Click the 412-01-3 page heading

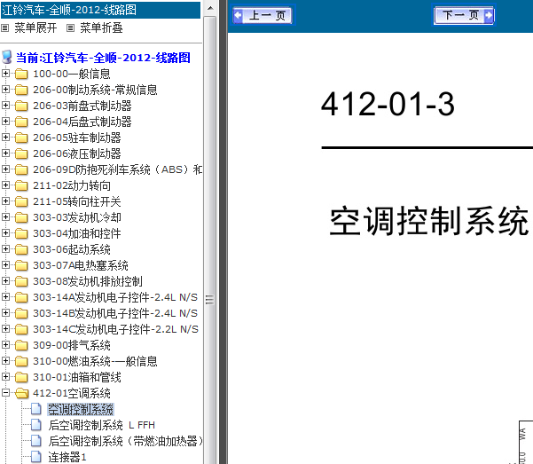(388, 104)
